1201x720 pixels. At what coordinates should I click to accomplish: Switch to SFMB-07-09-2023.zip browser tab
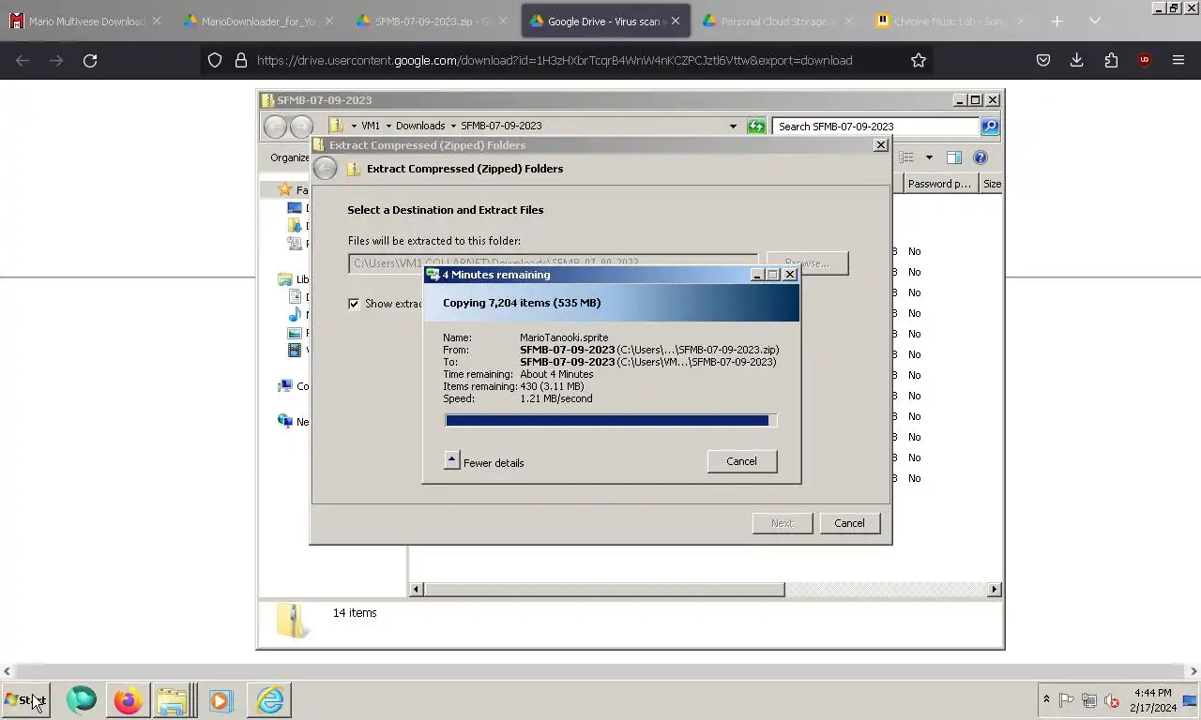click(x=433, y=21)
